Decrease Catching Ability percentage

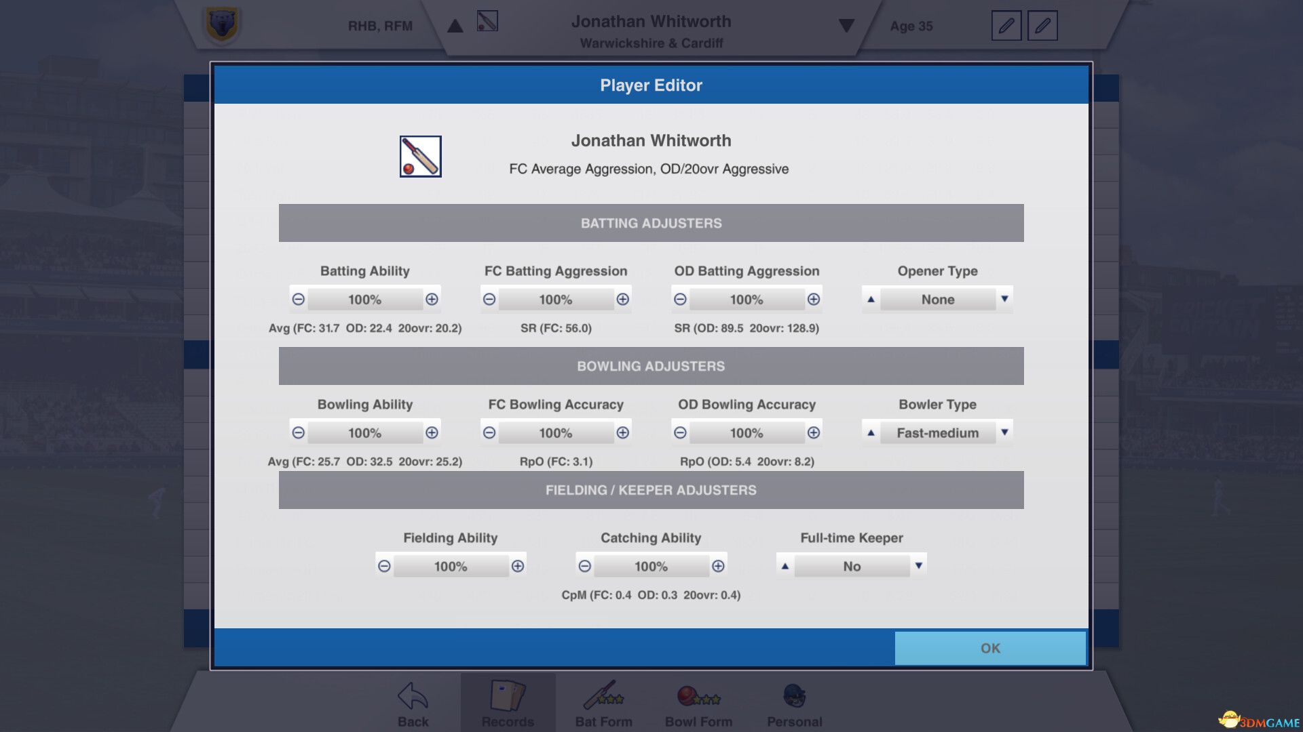click(585, 565)
